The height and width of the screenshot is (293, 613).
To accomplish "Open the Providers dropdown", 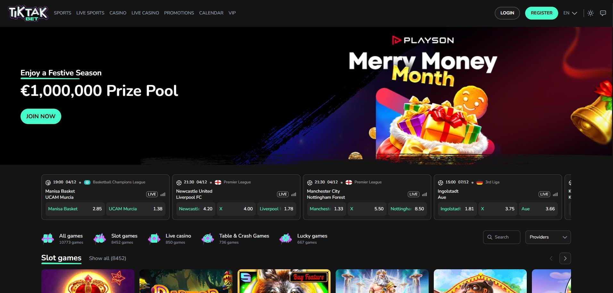I will (548, 237).
